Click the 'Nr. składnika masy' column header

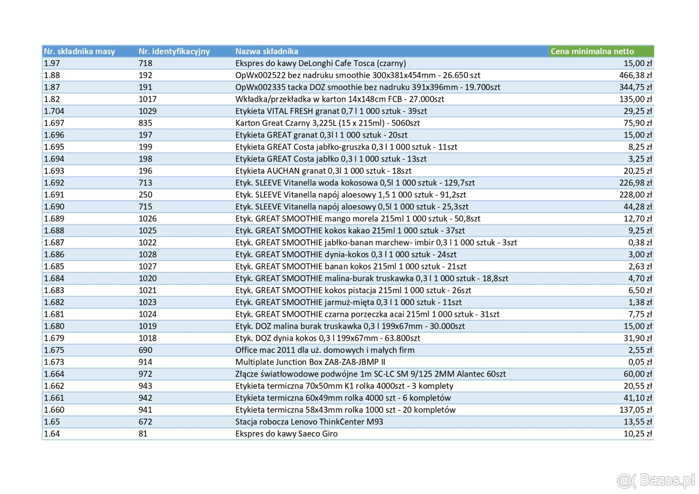click(x=80, y=51)
